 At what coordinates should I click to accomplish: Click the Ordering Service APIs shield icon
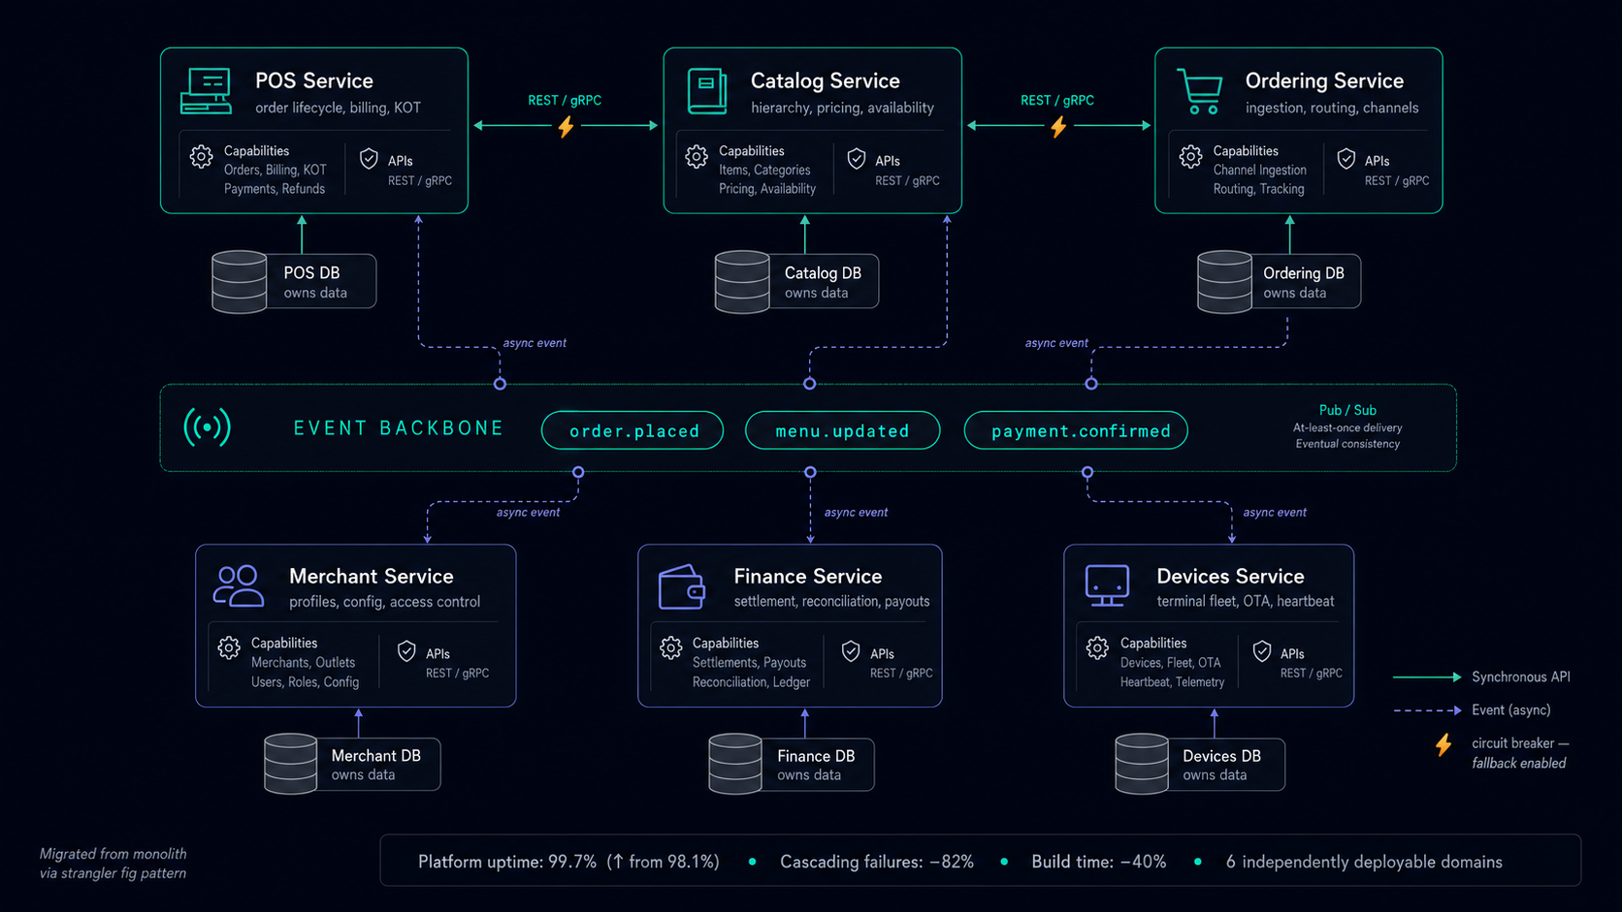tap(1346, 159)
